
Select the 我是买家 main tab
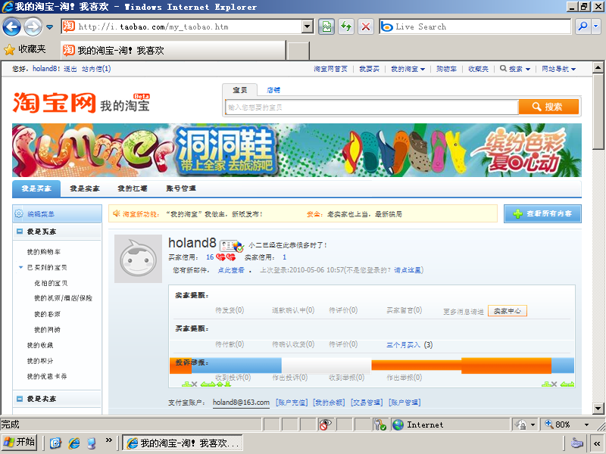36,188
